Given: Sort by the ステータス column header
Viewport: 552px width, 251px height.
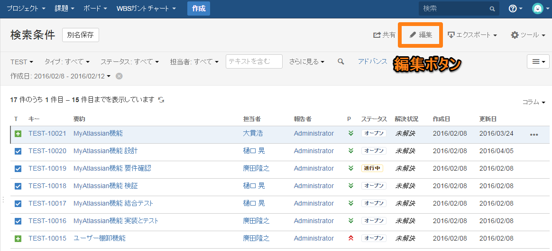Looking at the screenshot, I should coord(374,119).
